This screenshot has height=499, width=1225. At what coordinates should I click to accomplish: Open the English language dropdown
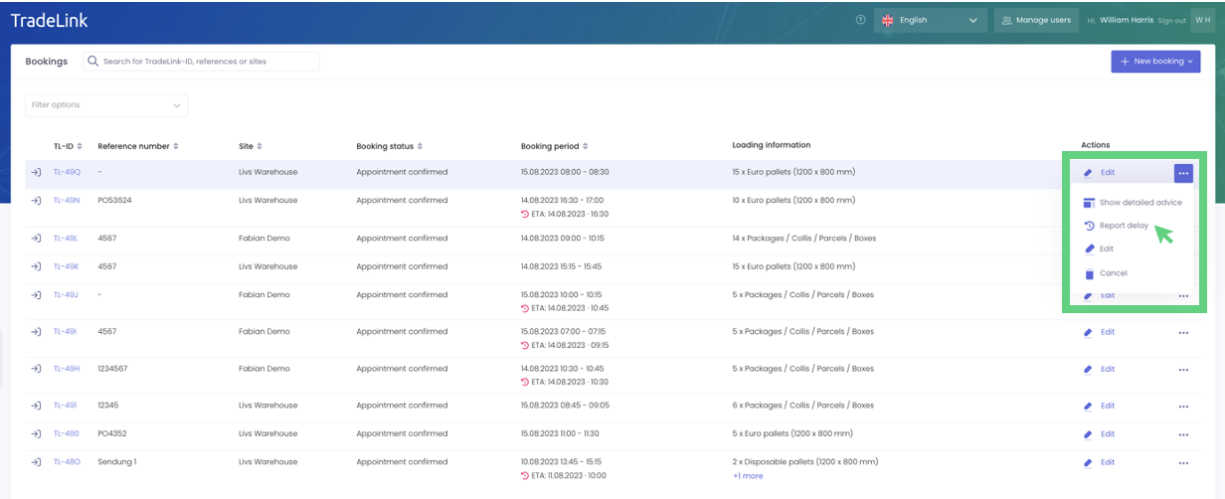pos(929,20)
